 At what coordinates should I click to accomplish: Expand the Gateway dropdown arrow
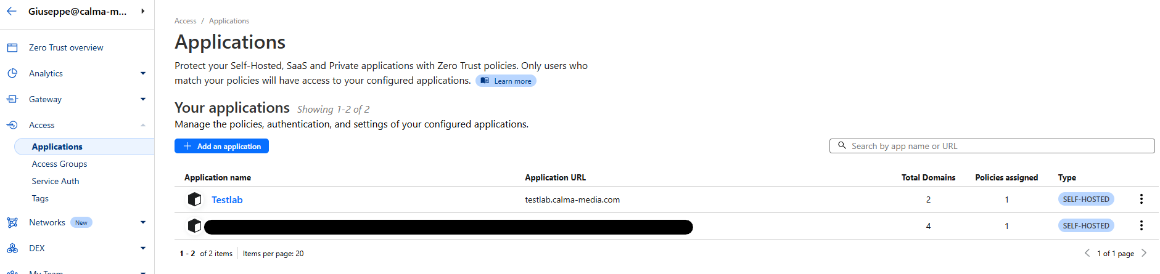(143, 99)
